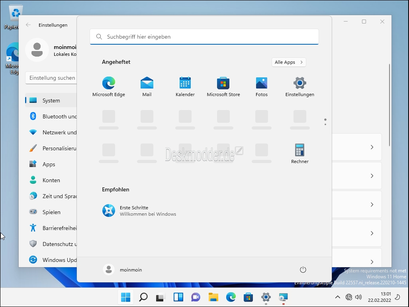Click the Start button on the taskbar
409x307 pixels.
[126, 297]
